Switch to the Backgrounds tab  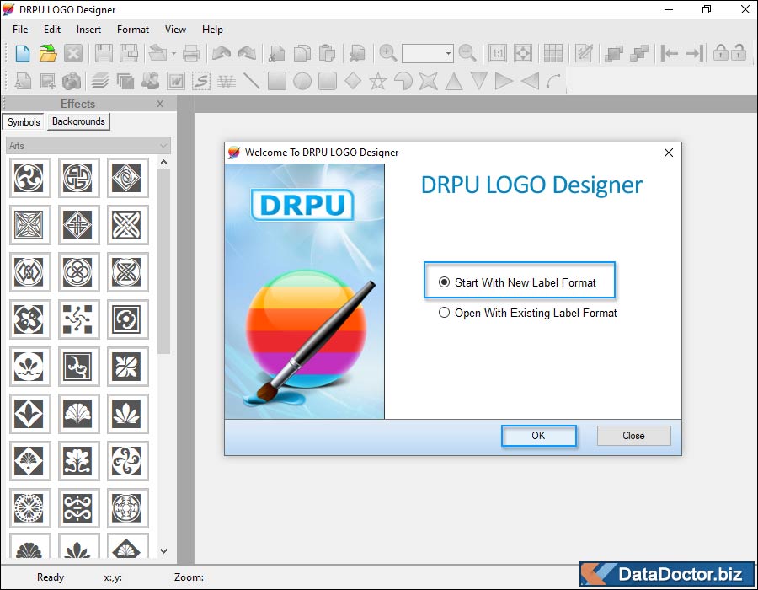pos(78,121)
